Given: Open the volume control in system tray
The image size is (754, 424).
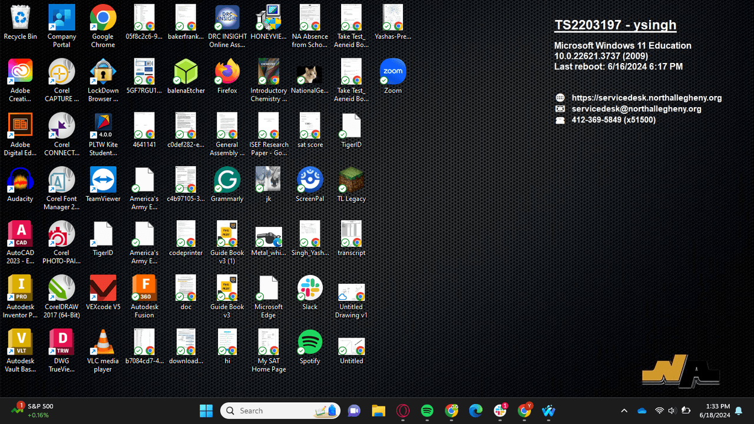Looking at the screenshot, I should pyautogui.click(x=672, y=410).
